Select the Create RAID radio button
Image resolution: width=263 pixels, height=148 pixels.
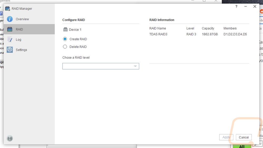point(65,39)
